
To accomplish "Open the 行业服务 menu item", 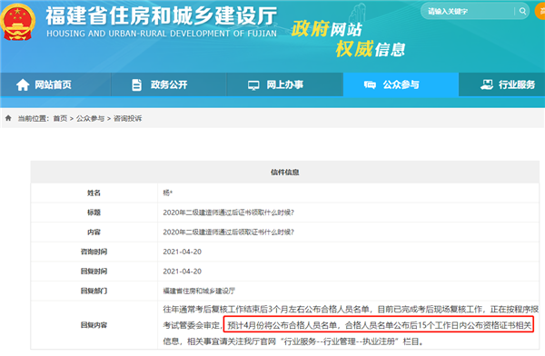I will 502,84.
